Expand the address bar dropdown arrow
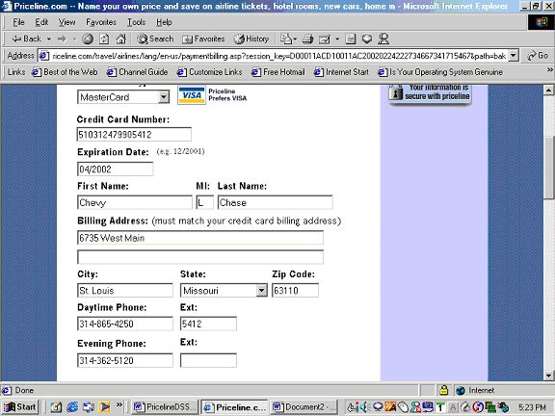 514,56
